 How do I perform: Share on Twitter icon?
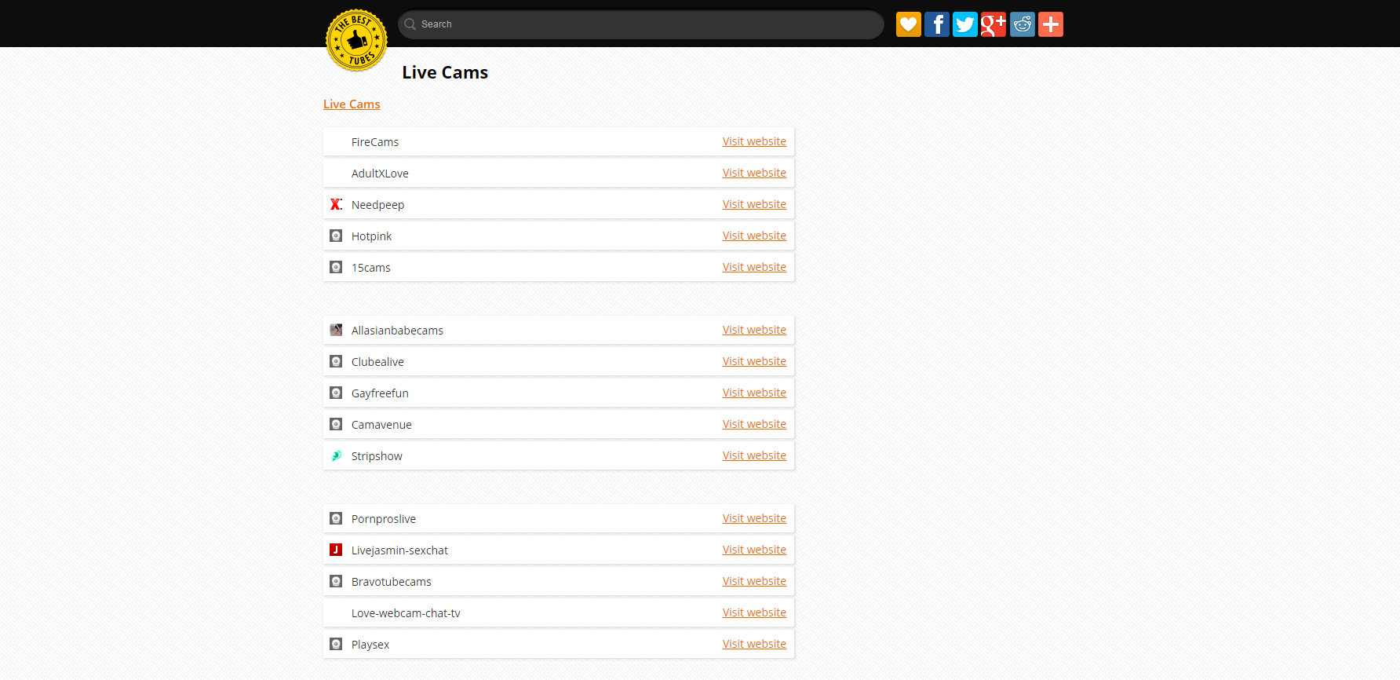[x=965, y=24]
